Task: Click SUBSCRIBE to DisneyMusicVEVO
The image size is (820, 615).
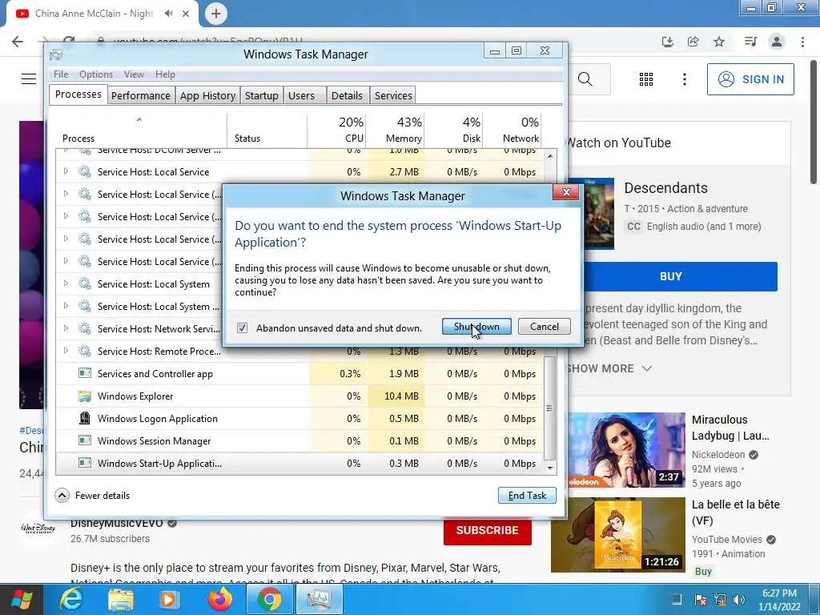Action: point(488,530)
